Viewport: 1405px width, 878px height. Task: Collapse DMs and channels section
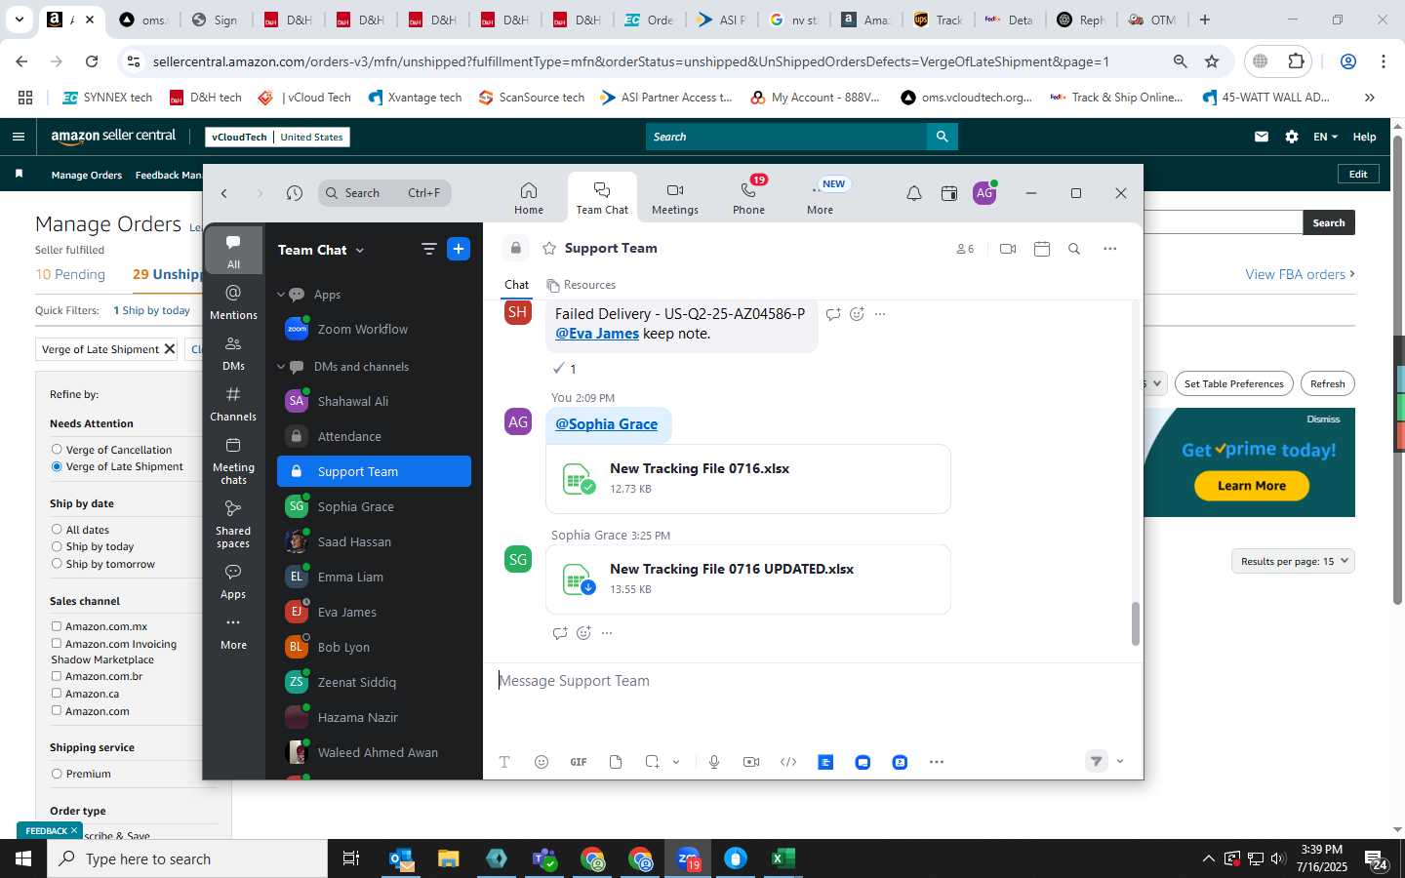click(x=281, y=367)
